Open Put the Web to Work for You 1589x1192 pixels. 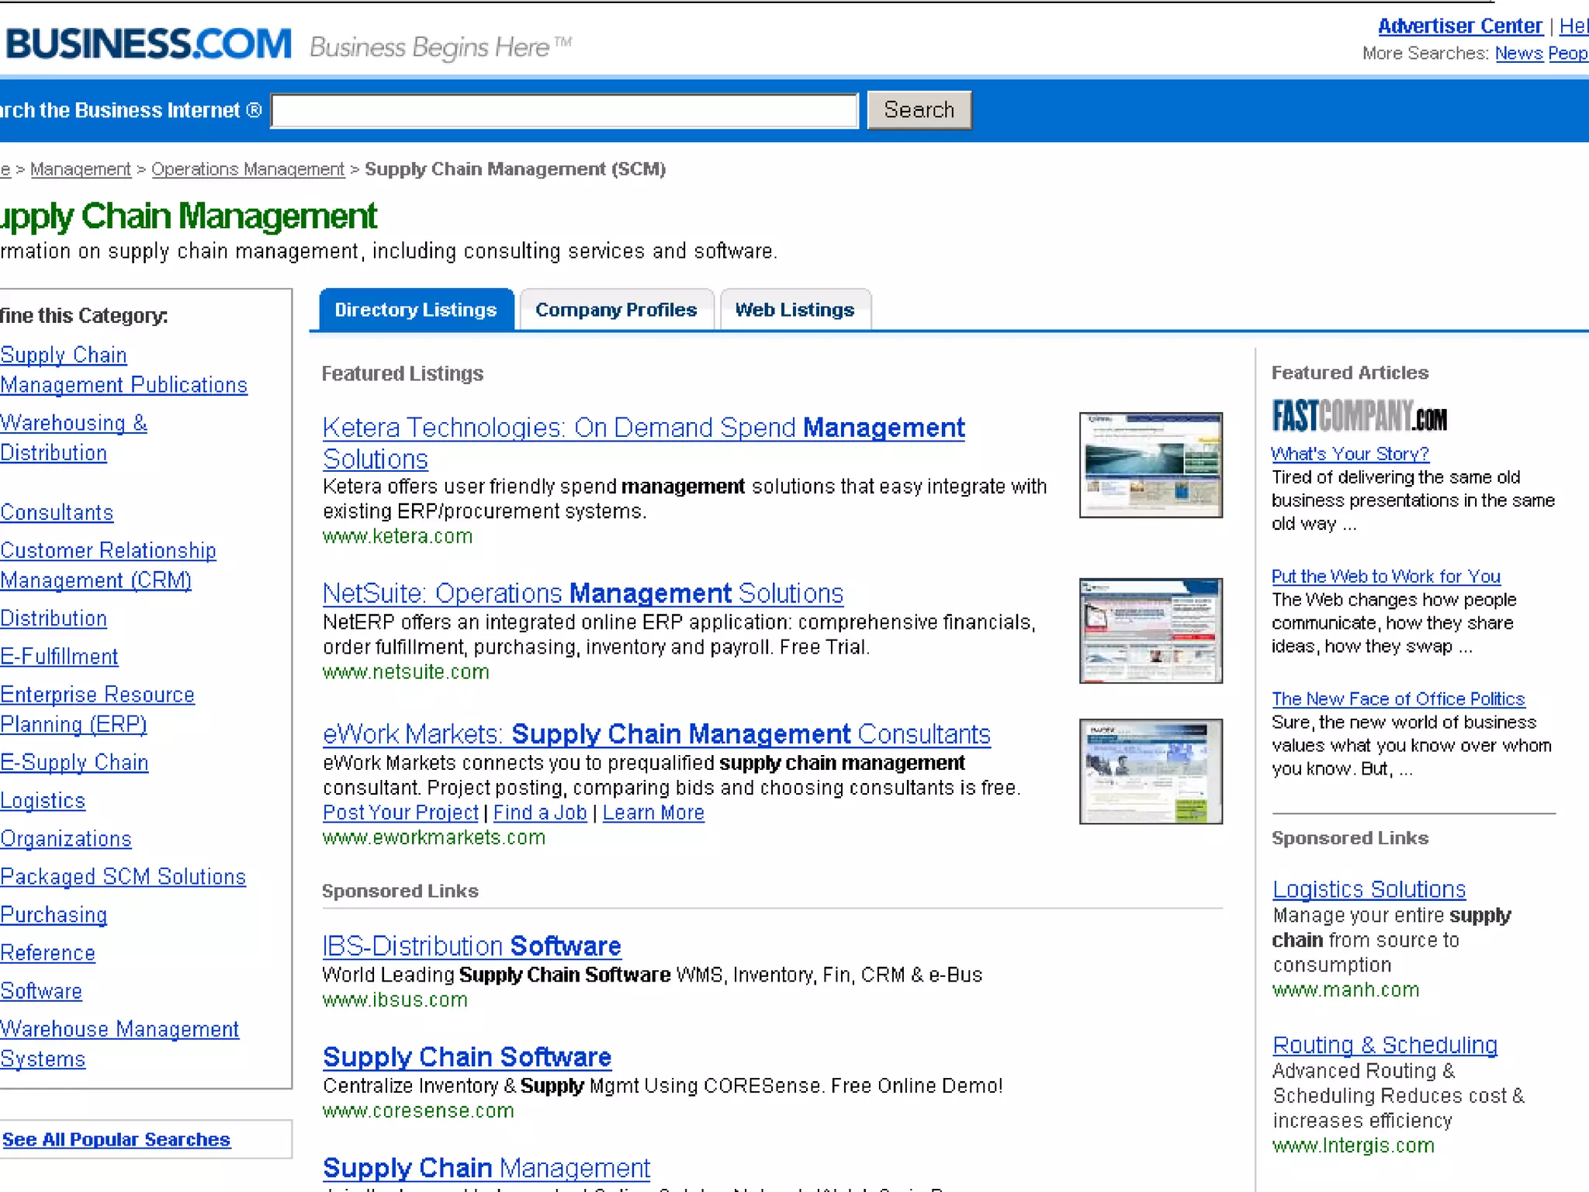pos(1386,577)
